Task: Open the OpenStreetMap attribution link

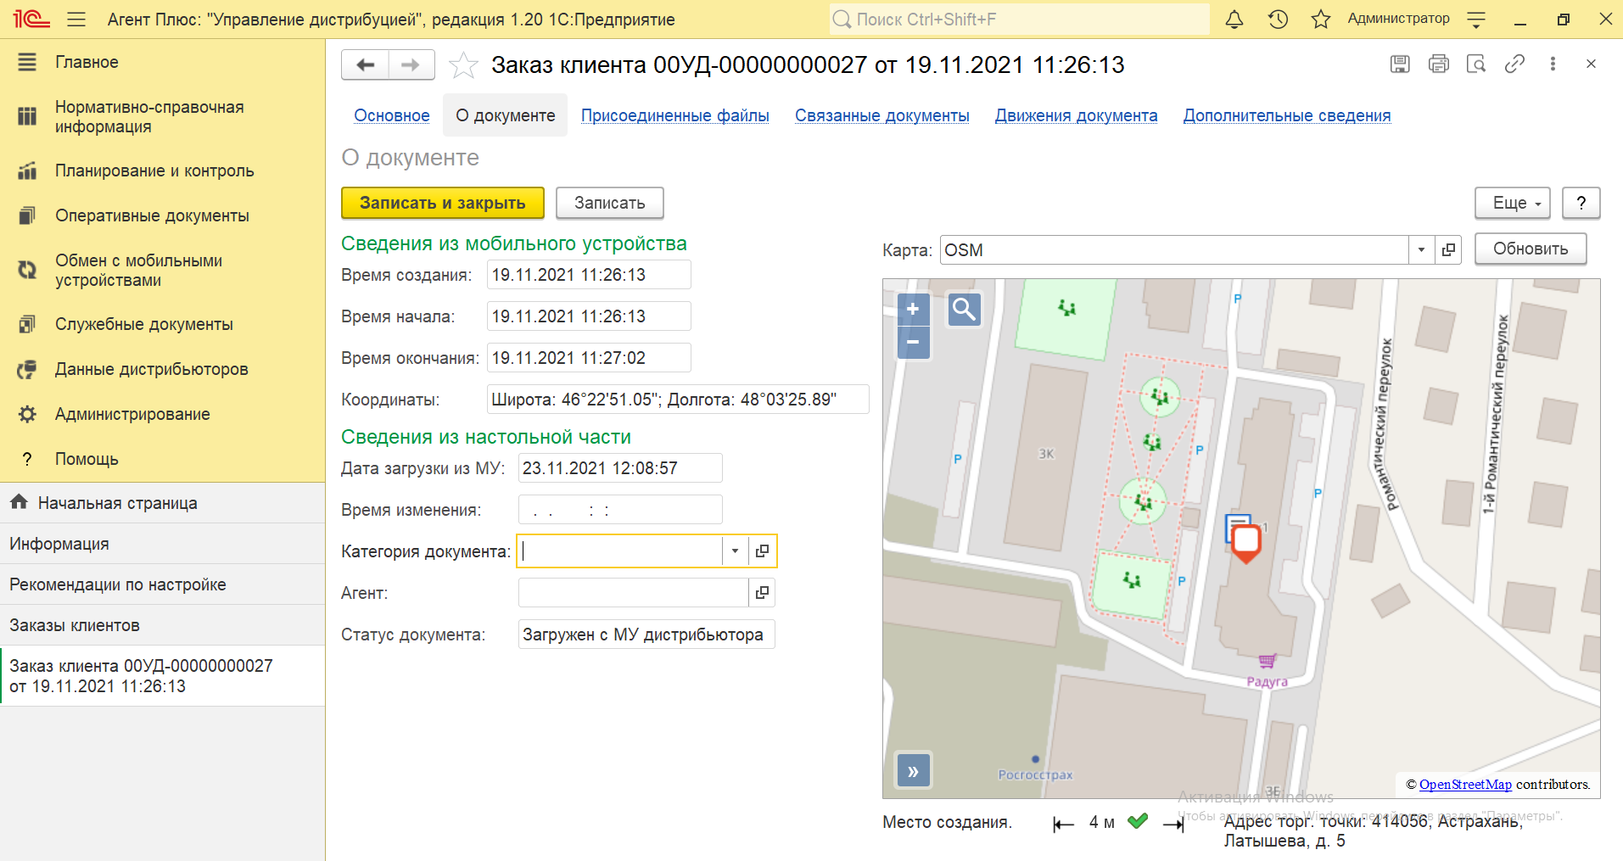Action: [1465, 785]
